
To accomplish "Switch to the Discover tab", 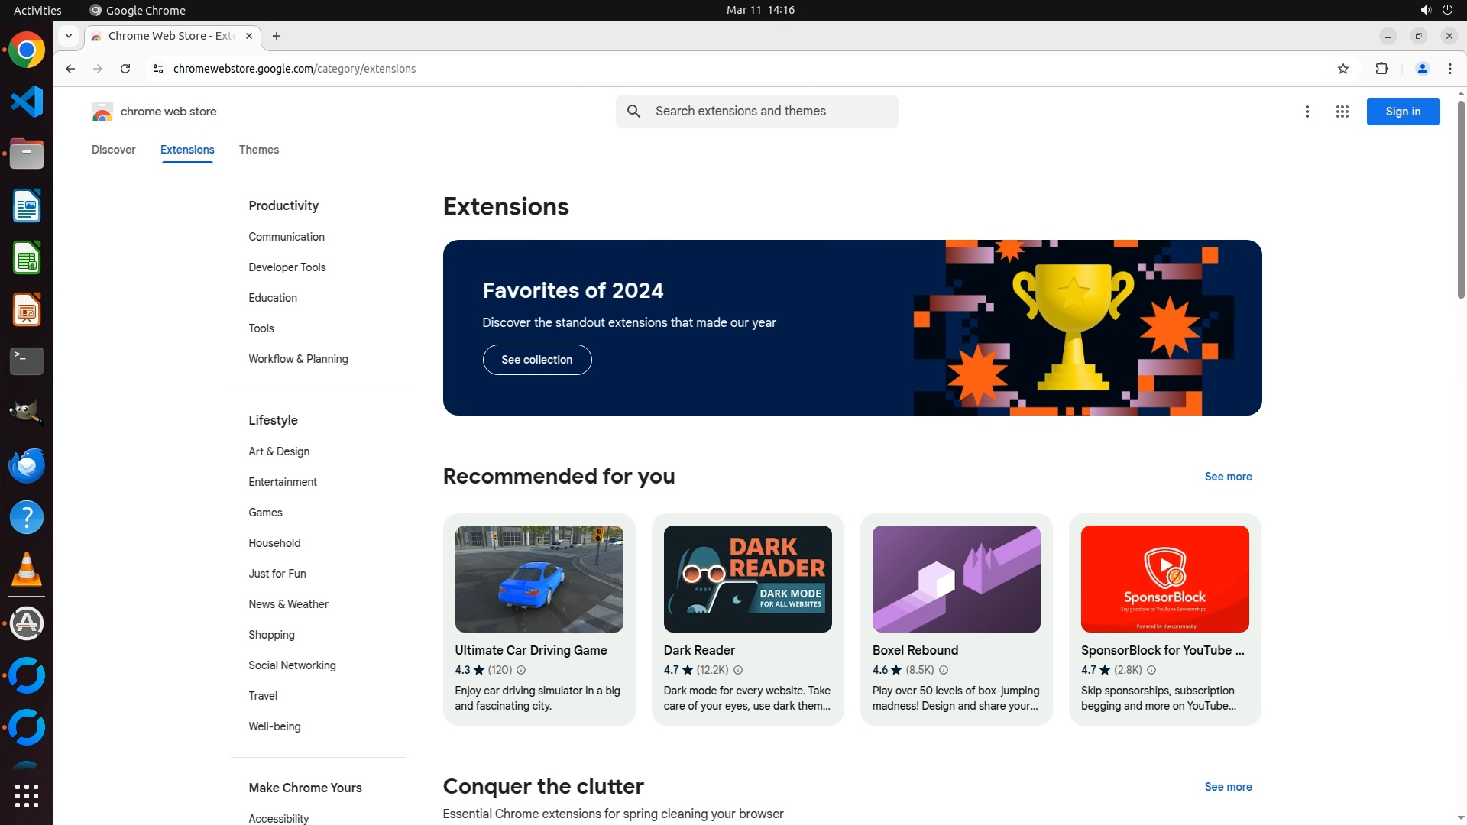I will click(x=113, y=150).
